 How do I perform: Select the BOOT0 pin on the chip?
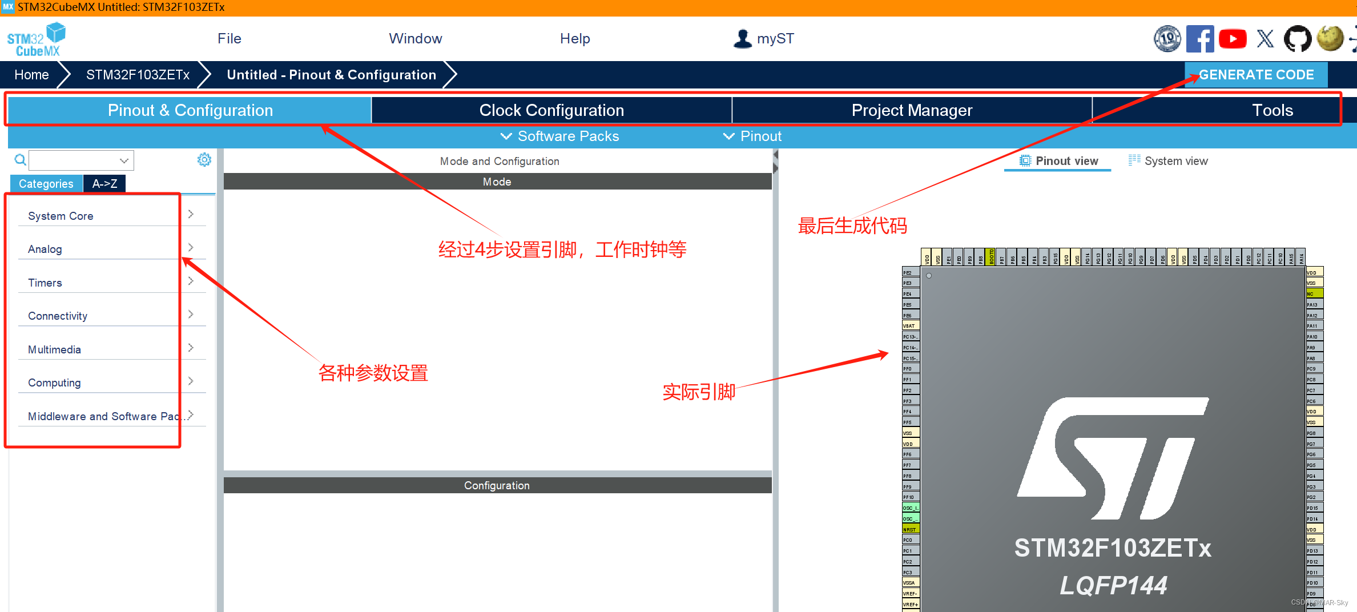tap(992, 257)
